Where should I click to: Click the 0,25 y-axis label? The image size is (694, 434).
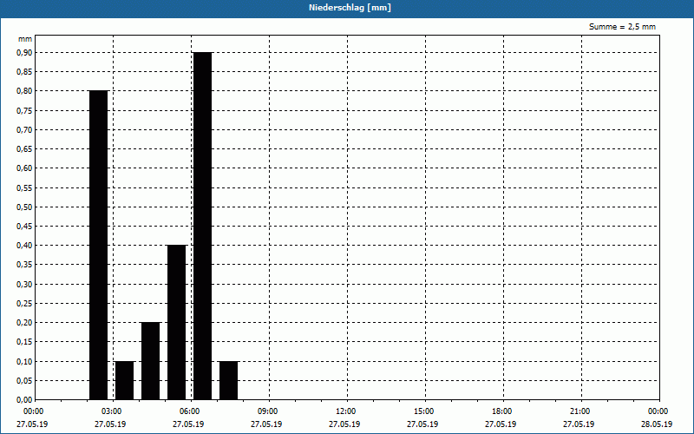pyautogui.click(x=24, y=303)
